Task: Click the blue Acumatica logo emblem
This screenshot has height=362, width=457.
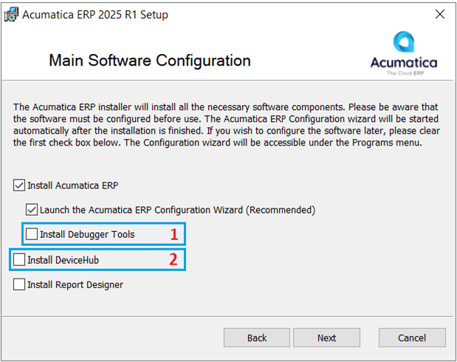Action: (x=403, y=43)
